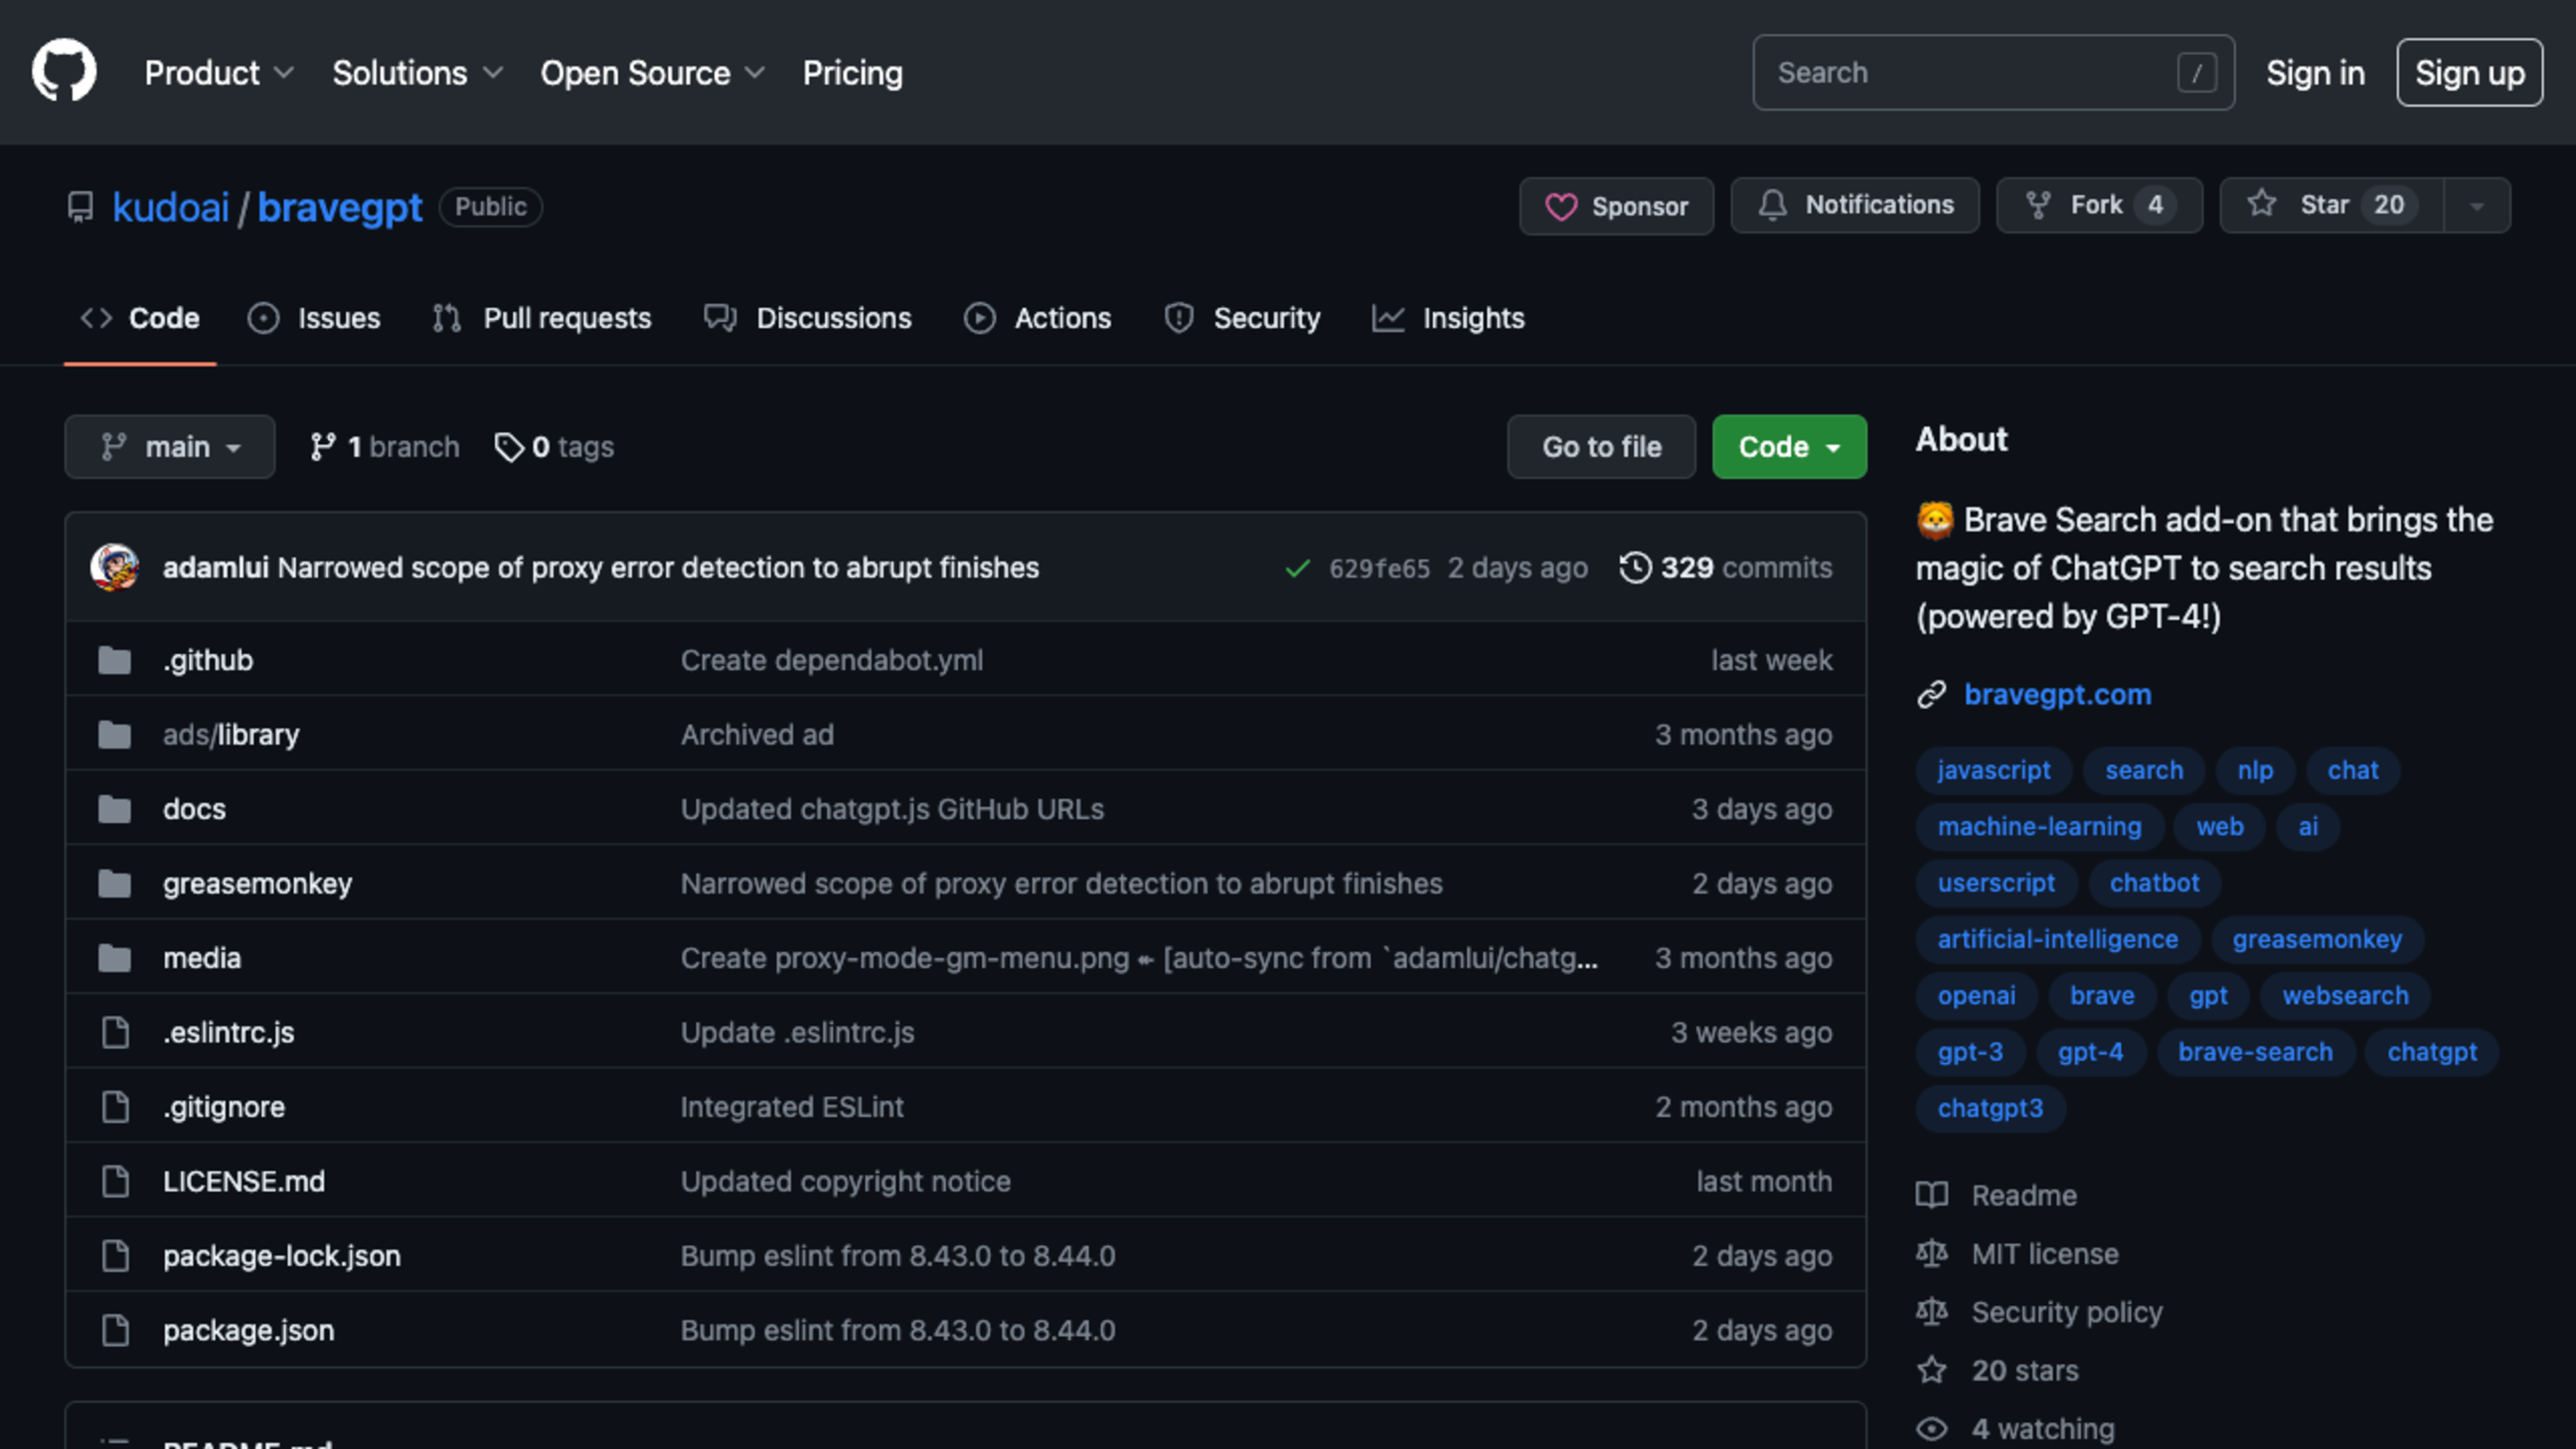The height and width of the screenshot is (1449, 2576).
Task: Click the media folder icon
Action: pyautogui.click(x=115, y=958)
